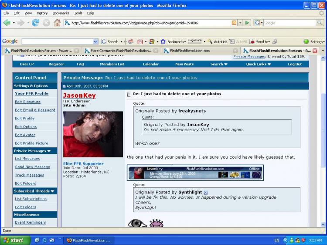Open the Bookmarks menu

[61, 13]
